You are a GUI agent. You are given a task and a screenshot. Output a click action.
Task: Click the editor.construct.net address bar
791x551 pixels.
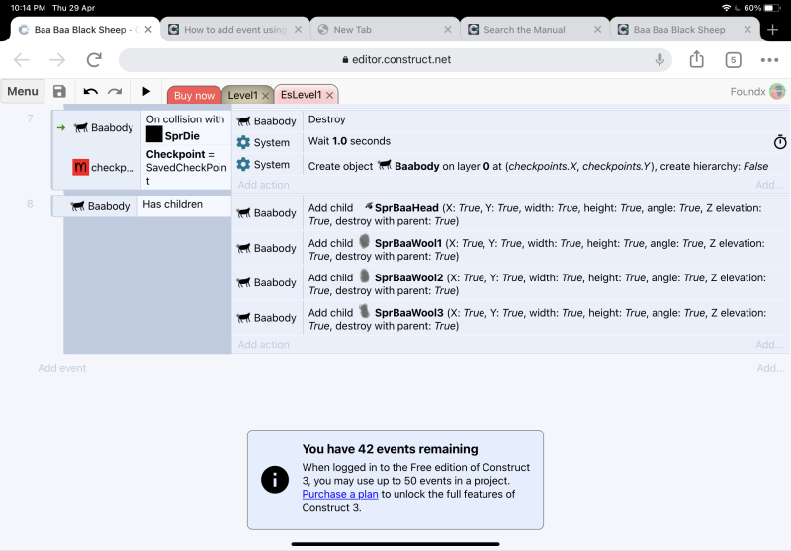click(x=395, y=60)
